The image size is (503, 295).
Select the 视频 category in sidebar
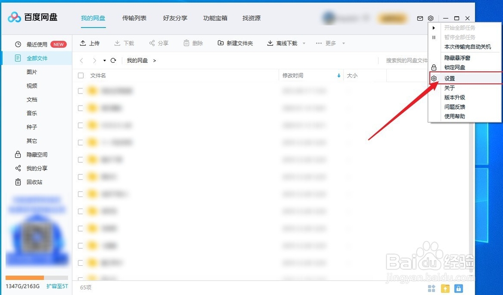32,85
